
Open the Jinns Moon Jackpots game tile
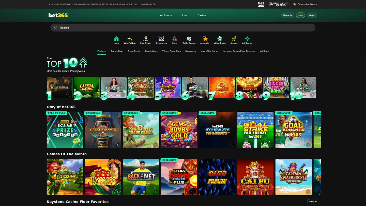coord(168,87)
